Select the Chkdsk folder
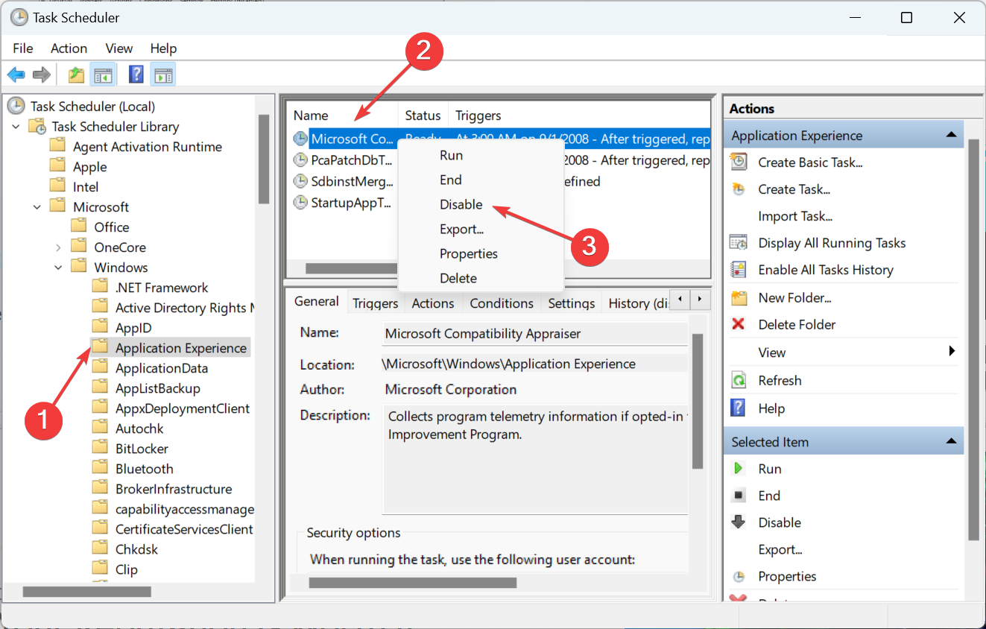 (137, 549)
